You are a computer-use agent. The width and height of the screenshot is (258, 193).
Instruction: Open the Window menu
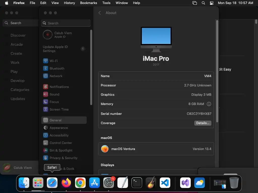pyautogui.click(x=122, y=3)
